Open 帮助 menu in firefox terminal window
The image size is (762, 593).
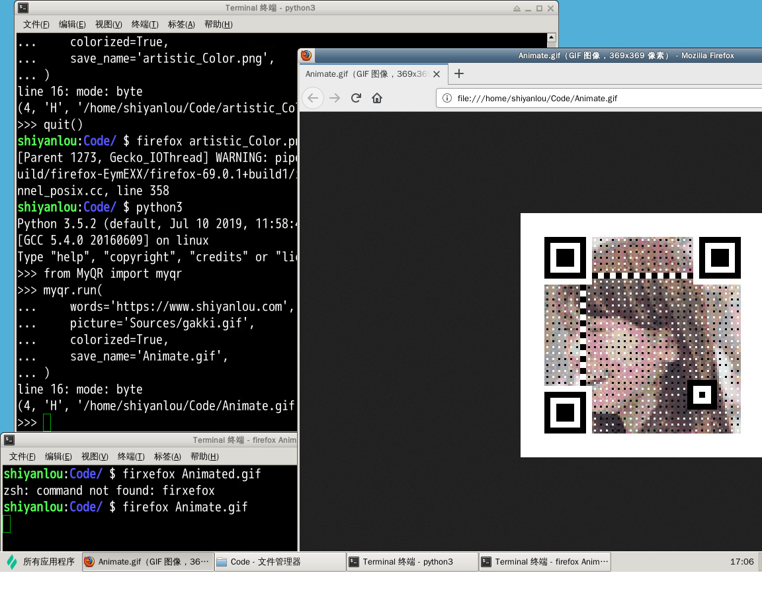204,457
